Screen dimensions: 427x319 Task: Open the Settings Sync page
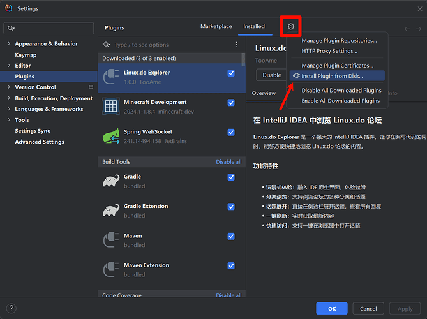pos(33,131)
